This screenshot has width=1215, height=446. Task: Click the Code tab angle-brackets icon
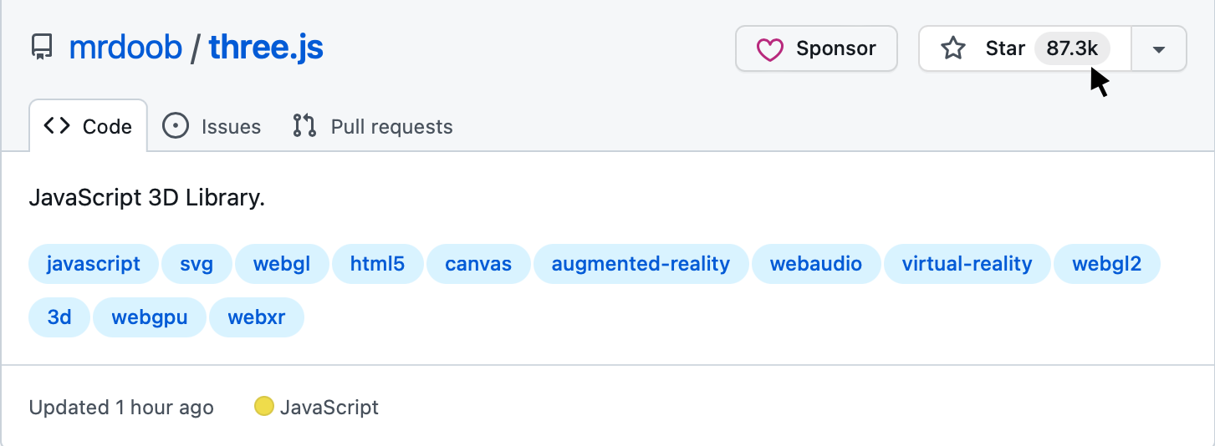click(57, 126)
